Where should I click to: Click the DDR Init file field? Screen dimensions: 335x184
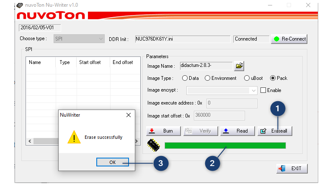(x=183, y=39)
